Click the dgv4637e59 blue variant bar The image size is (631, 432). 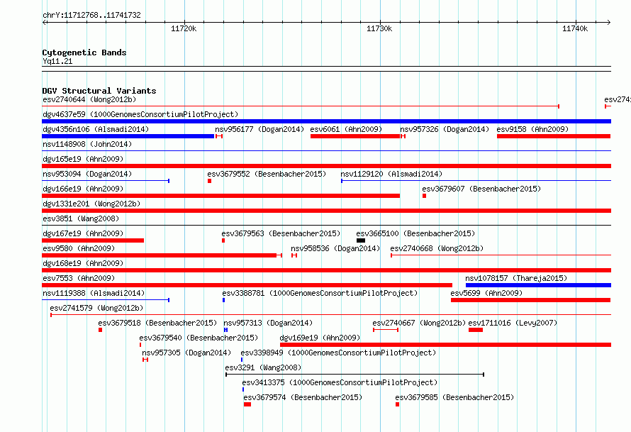pyautogui.click(x=326, y=121)
